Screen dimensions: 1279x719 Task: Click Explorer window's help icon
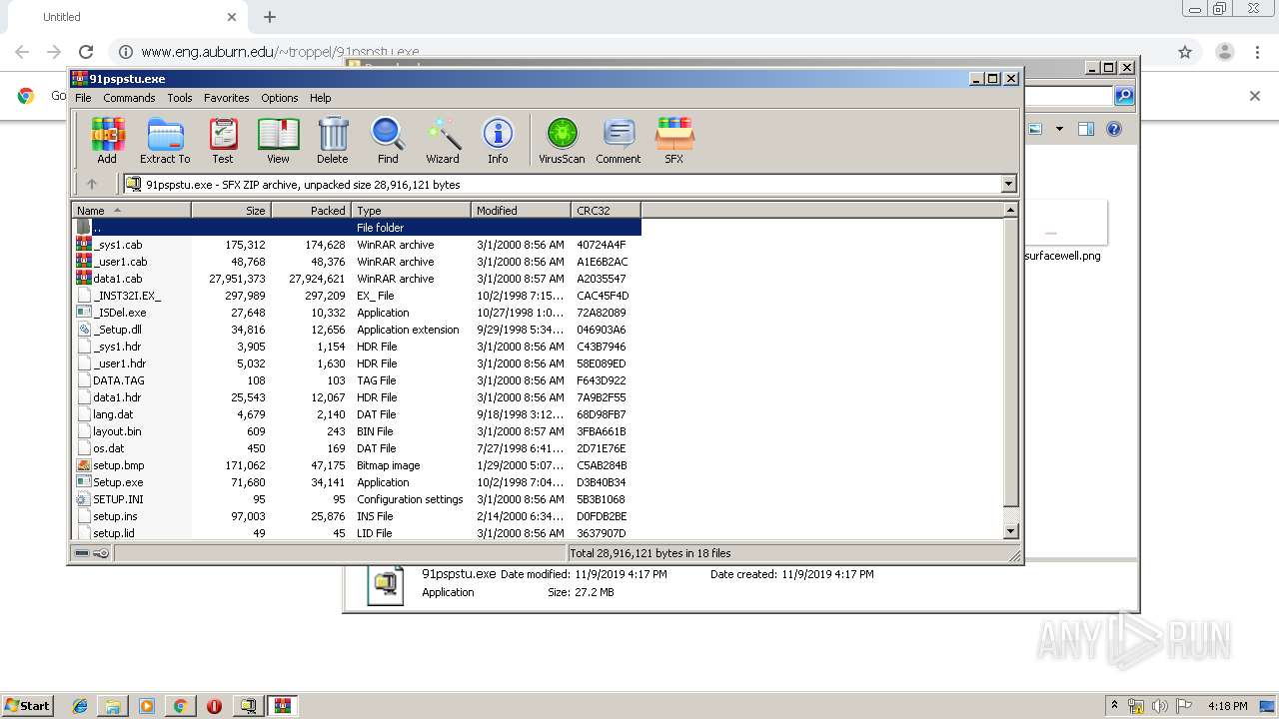[x=1114, y=129]
